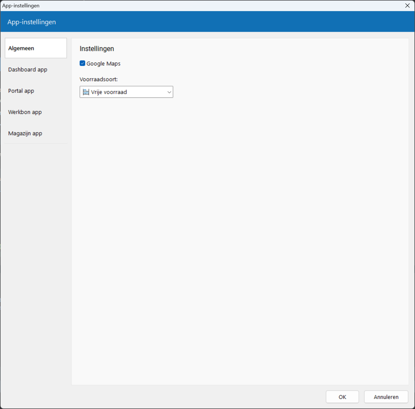Open the Portal app tab

[36, 91]
